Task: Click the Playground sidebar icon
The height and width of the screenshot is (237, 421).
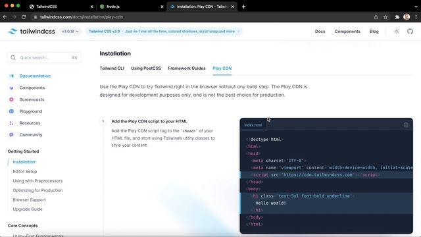Action: coord(12,111)
